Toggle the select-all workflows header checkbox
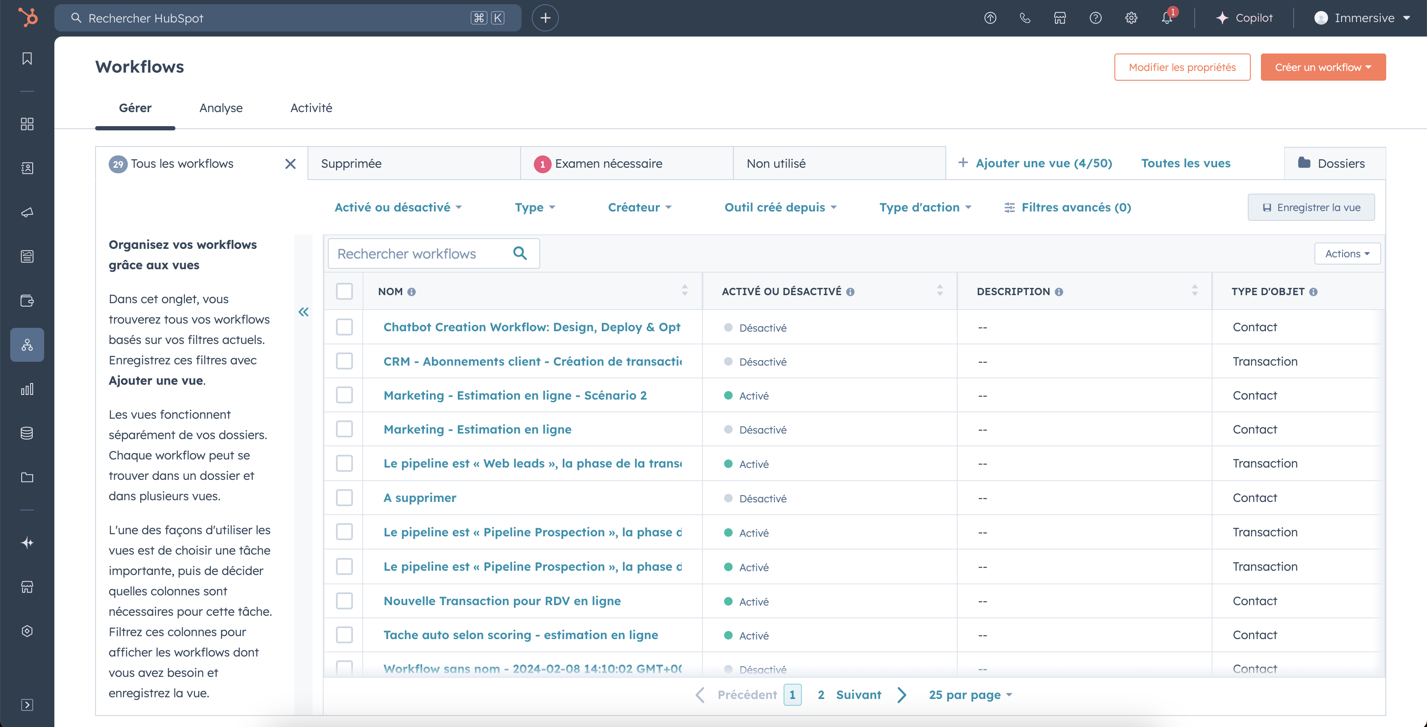Image resolution: width=1427 pixels, height=727 pixels. point(344,291)
